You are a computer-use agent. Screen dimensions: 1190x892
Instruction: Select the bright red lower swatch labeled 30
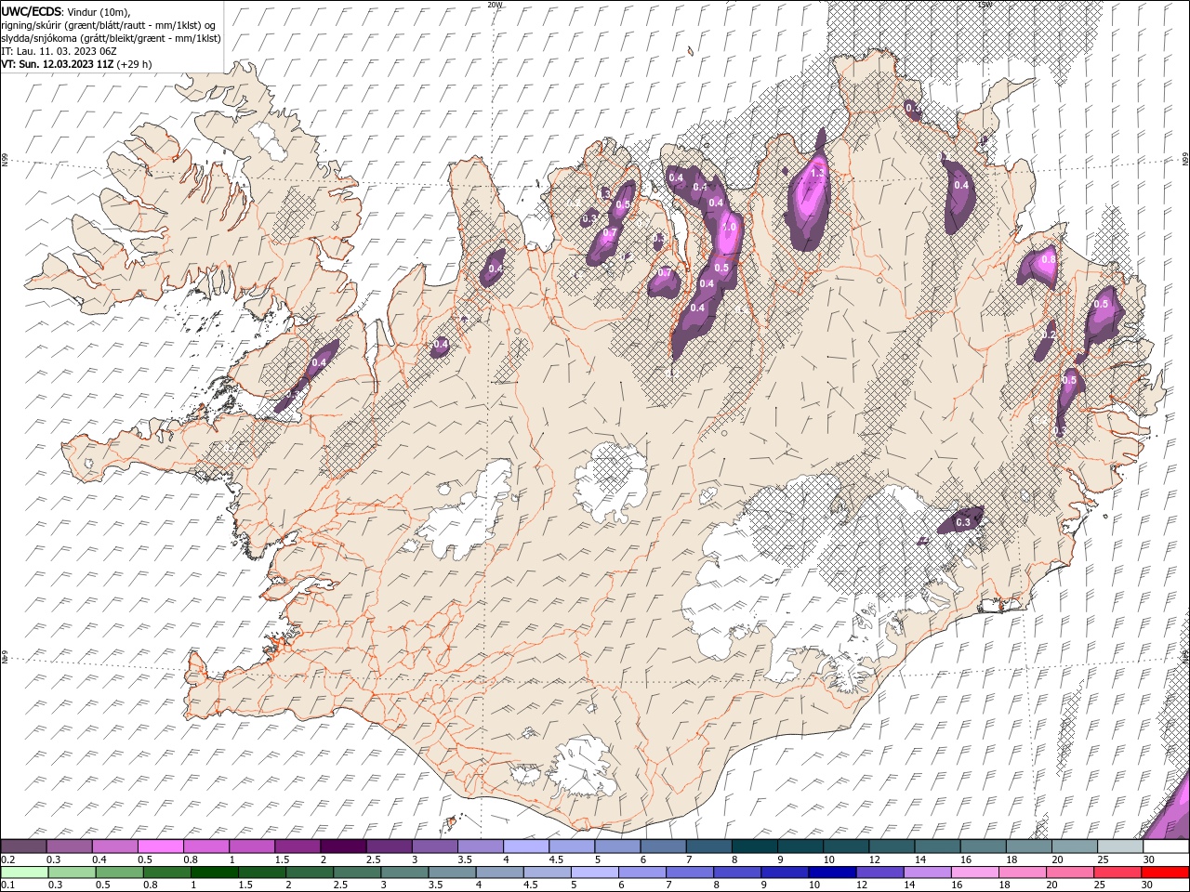[1164, 872]
